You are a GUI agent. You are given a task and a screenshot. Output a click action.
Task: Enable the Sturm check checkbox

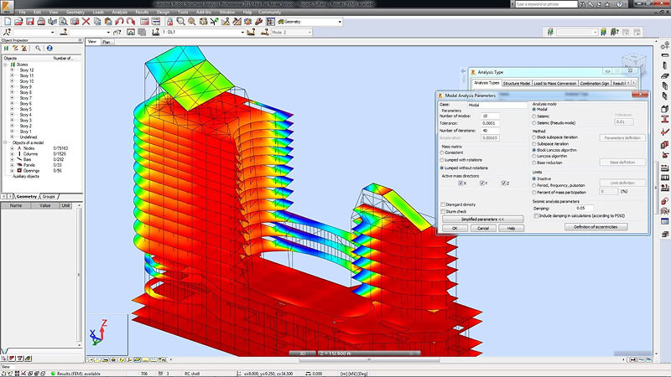tap(443, 212)
